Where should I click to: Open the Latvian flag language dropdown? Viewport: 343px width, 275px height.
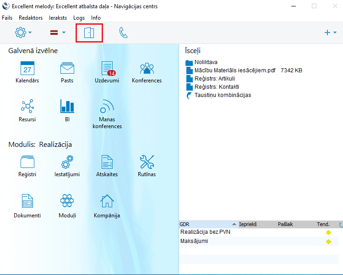pos(58,33)
